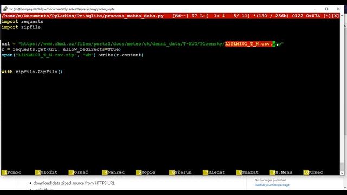The width and height of the screenshot is (347, 195).
Task: Click the 'with zipfile.ZipFile()' line
Action: point(32,71)
